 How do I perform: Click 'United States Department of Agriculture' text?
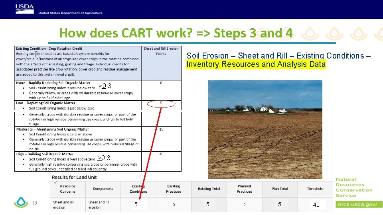70,13
